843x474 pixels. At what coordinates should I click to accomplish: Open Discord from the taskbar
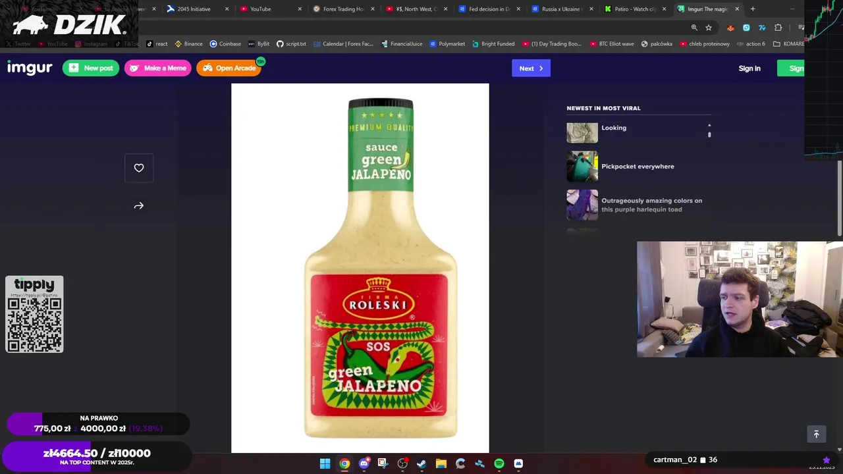364,463
